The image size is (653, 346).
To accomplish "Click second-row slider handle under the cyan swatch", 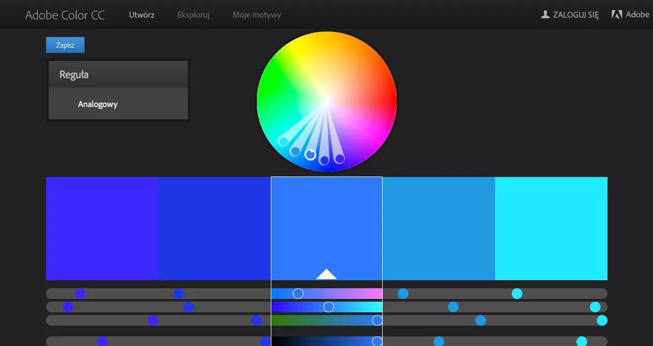I will pos(595,307).
